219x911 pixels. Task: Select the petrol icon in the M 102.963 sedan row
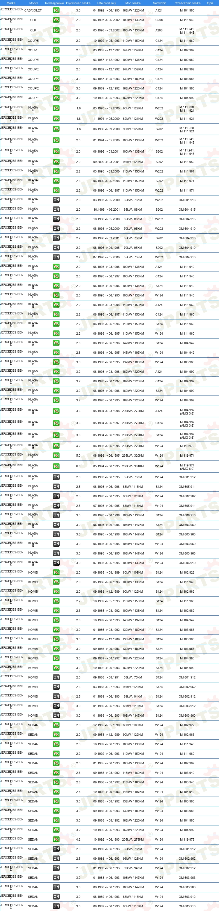(56, 735)
